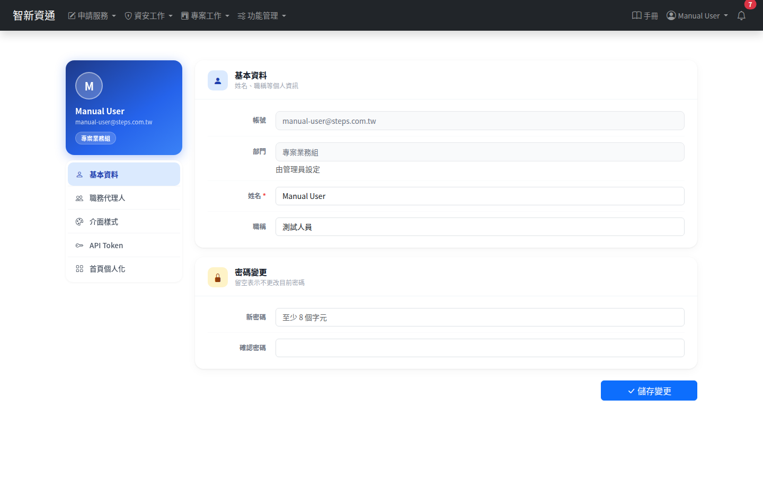The height and width of the screenshot is (481, 763).
Task: Click the 資安工作 shield icon
Action: [128, 16]
